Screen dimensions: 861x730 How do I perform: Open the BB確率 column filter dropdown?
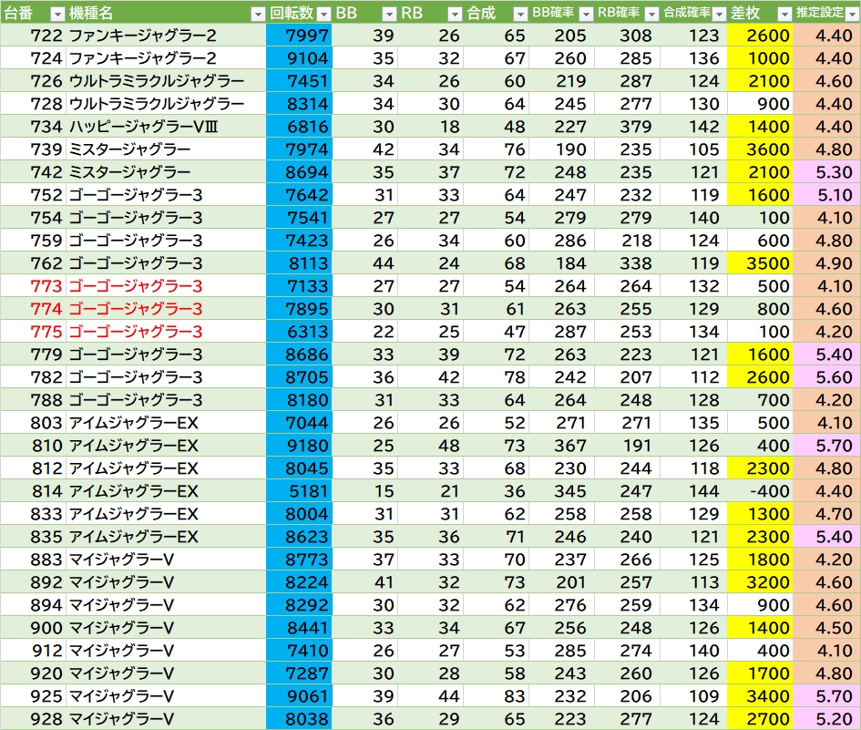[x=586, y=14]
